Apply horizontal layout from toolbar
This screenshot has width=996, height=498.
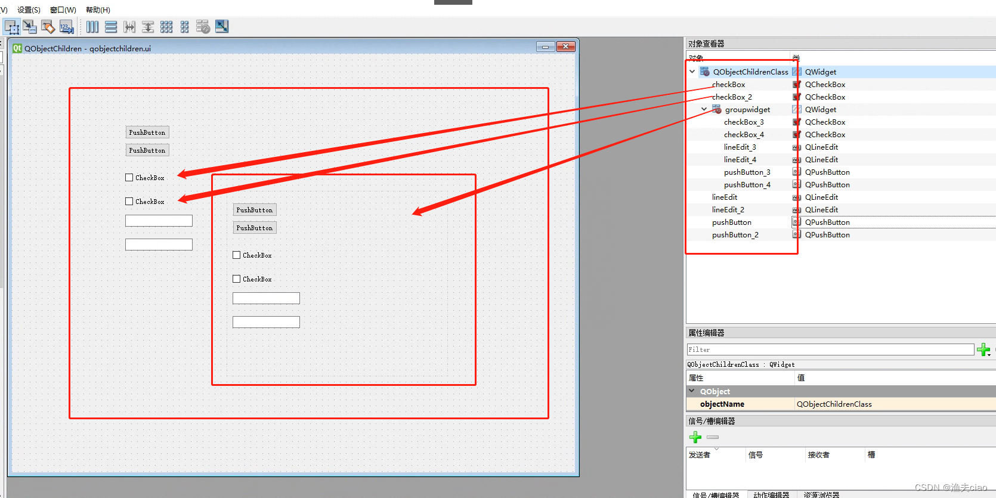pos(92,27)
